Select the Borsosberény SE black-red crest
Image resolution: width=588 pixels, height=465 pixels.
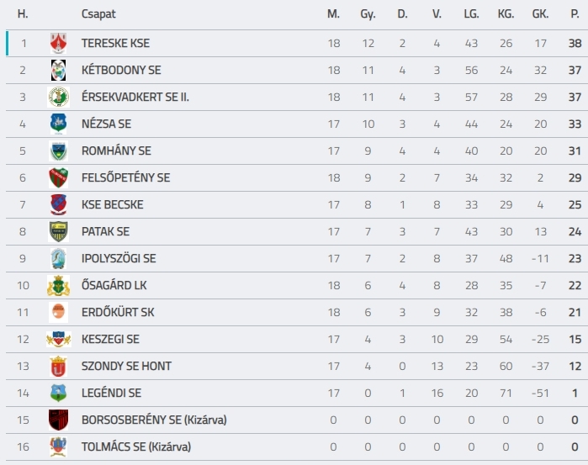click(59, 420)
